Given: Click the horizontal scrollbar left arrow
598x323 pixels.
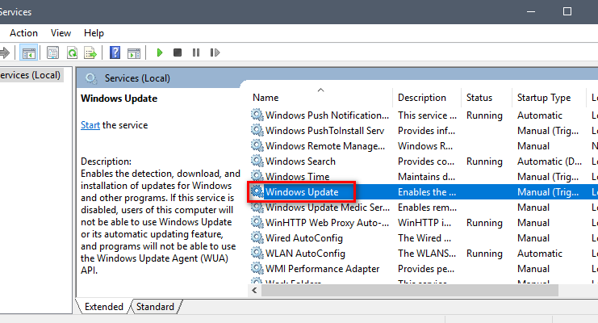Looking at the screenshot, I should (254, 291).
